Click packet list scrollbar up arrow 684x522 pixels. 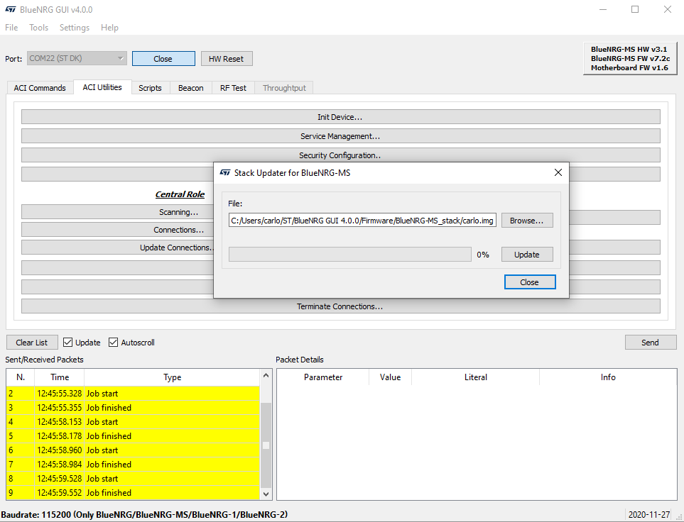point(266,375)
